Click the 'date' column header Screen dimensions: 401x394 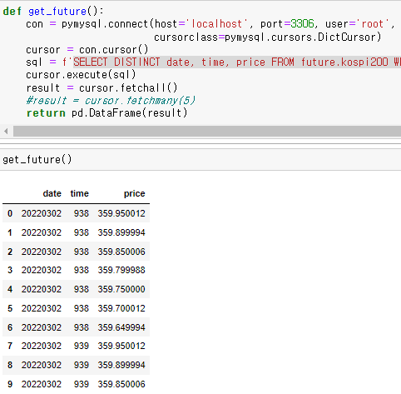[52, 193]
